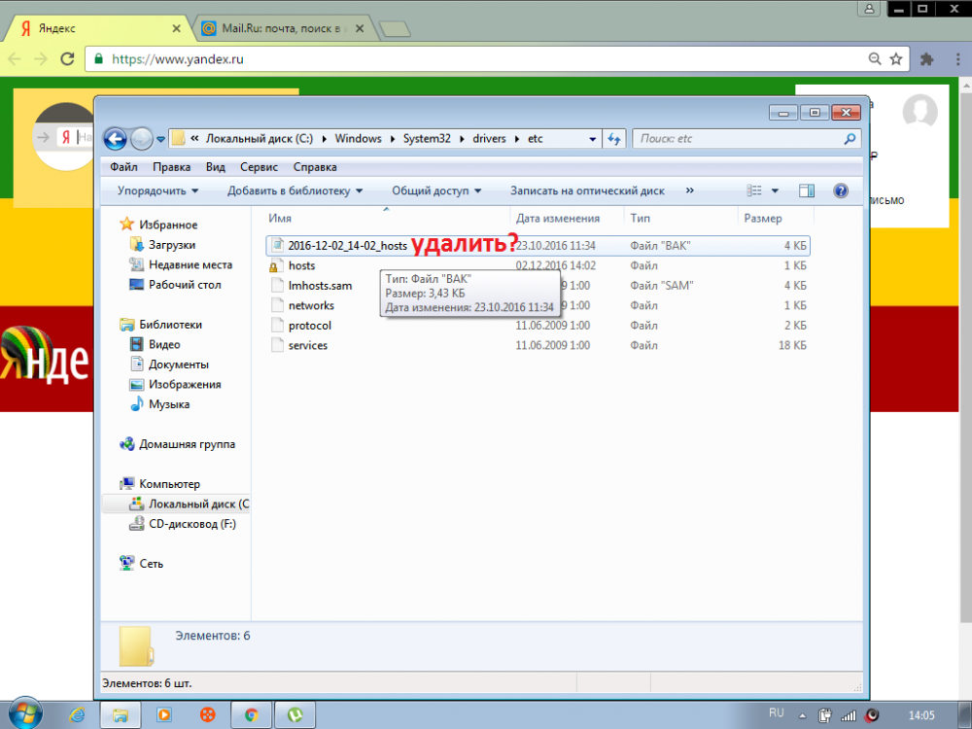Open the Сервис menu
972x729 pixels.
[x=259, y=167]
